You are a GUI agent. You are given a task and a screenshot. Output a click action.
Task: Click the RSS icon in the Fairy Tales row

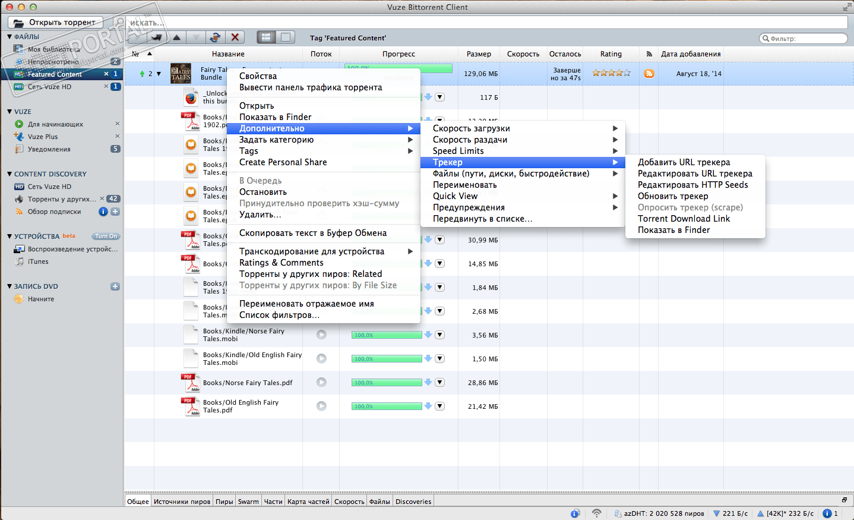pyautogui.click(x=649, y=74)
